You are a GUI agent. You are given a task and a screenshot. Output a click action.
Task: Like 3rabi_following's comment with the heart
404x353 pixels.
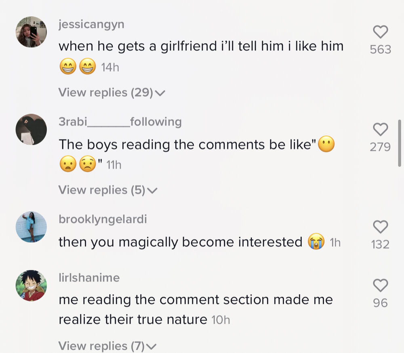tap(380, 130)
